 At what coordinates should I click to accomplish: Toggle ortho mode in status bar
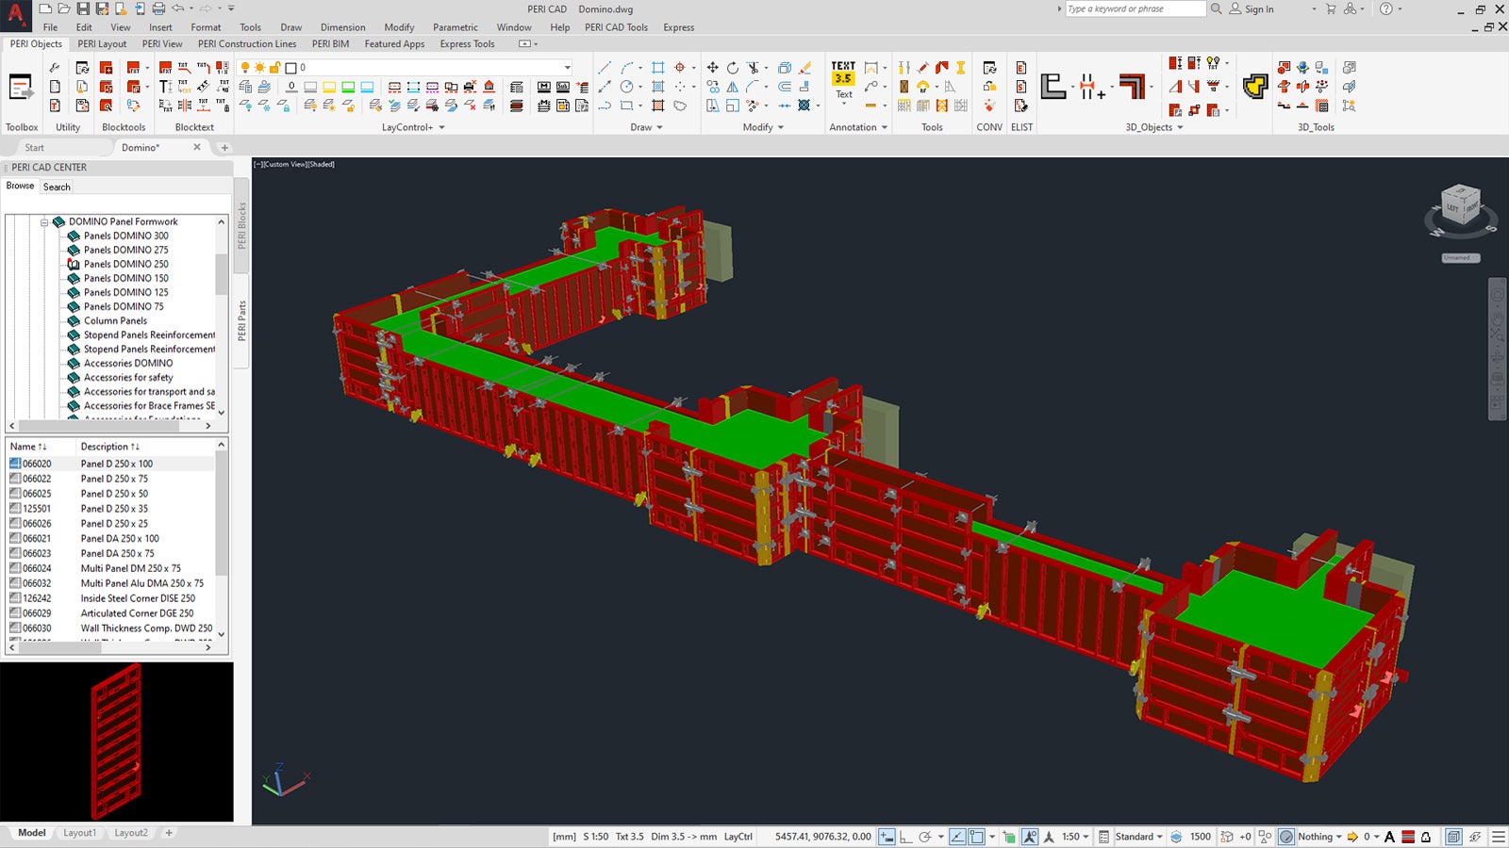(x=905, y=837)
